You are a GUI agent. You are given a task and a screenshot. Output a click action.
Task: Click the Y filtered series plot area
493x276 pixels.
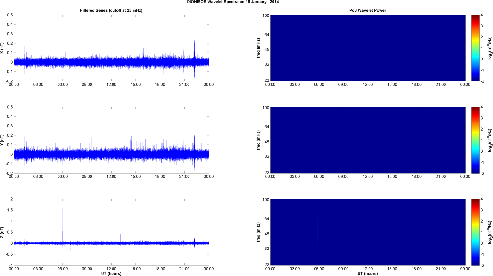click(x=111, y=140)
